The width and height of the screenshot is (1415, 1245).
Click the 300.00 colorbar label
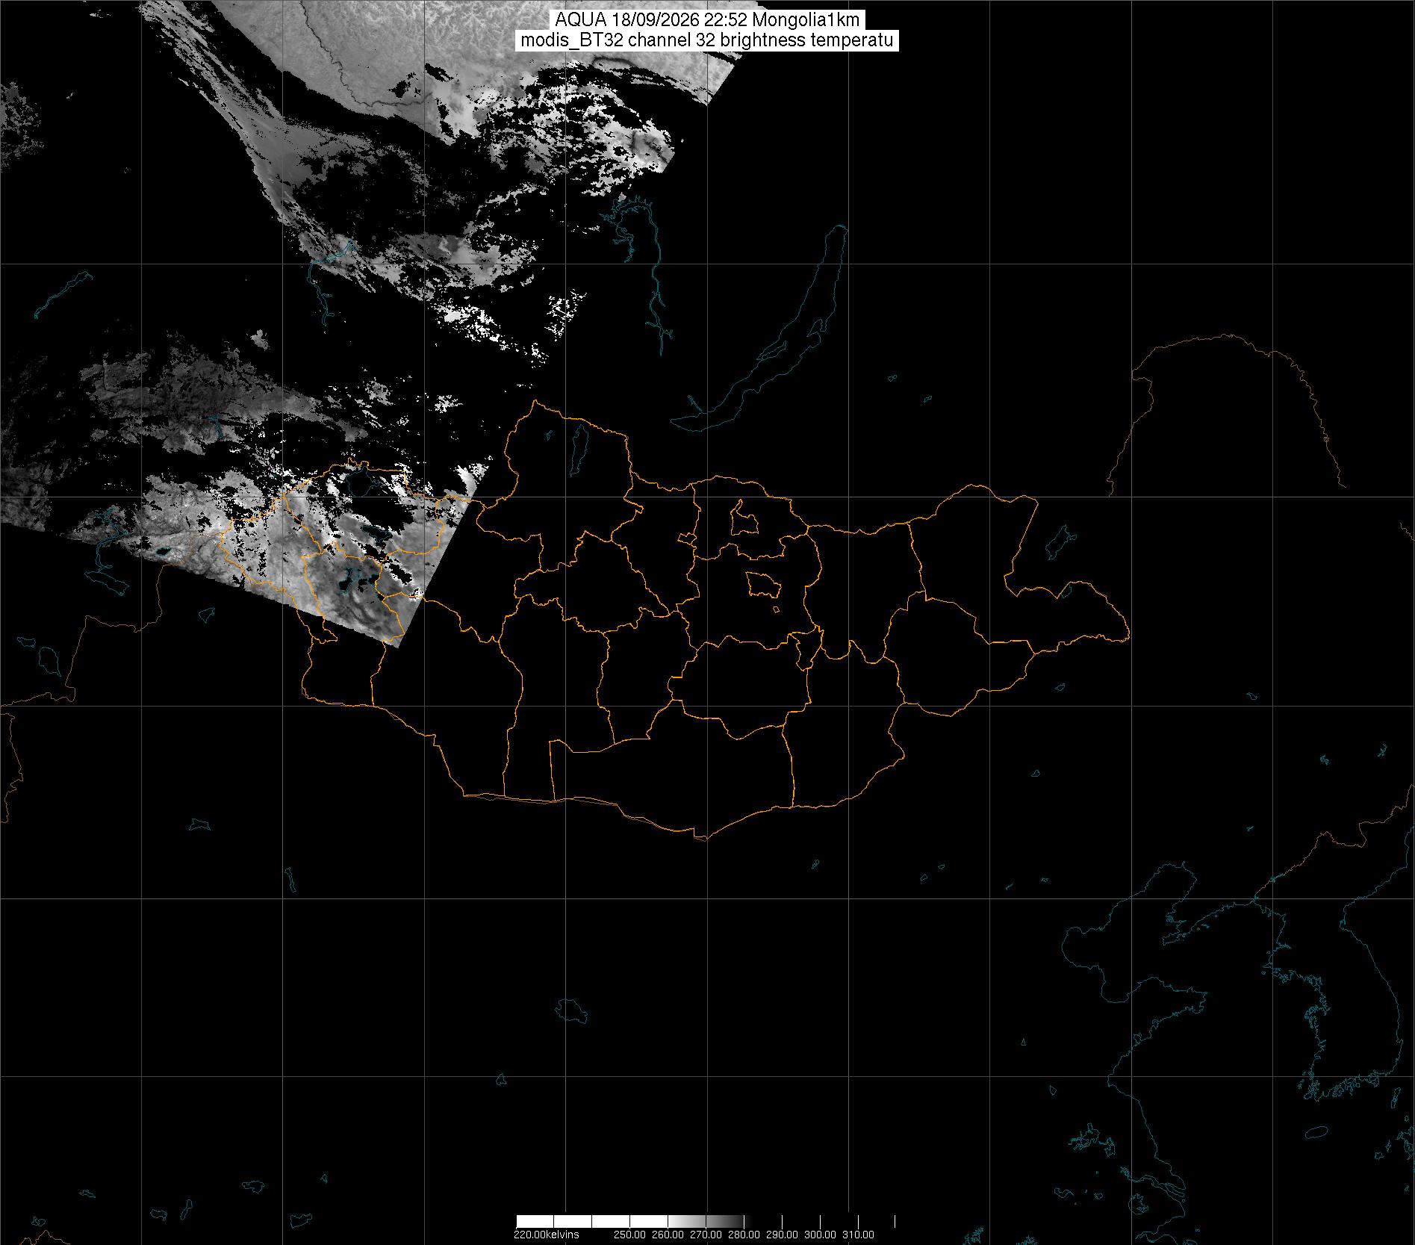coord(821,1234)
